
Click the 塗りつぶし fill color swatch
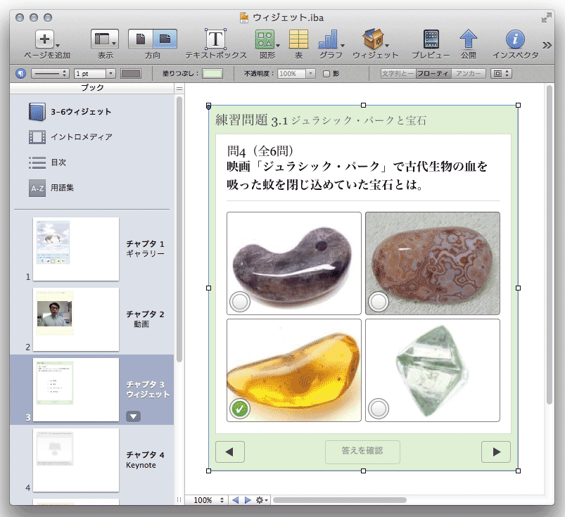pyautogui.click(x=212, y=73)
